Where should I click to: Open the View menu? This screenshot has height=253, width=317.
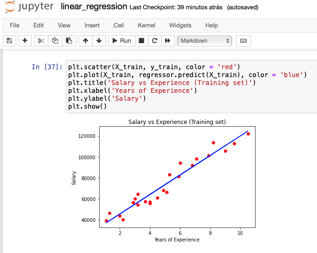[64, 26]
